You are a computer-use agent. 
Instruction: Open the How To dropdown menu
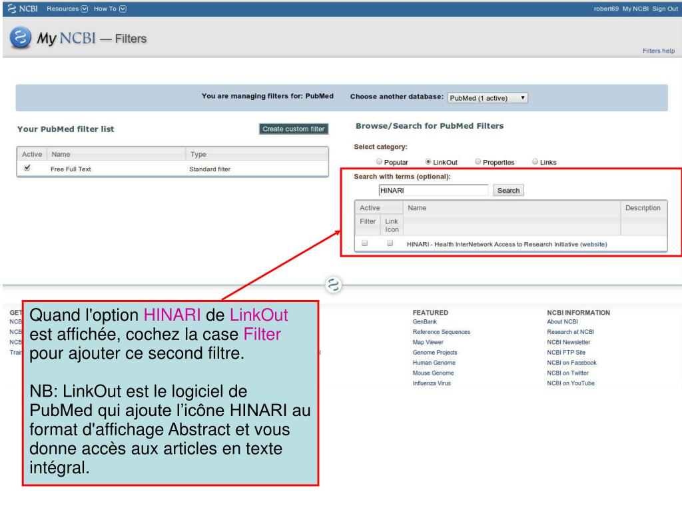pyautogui.click(x=110, y=9)
